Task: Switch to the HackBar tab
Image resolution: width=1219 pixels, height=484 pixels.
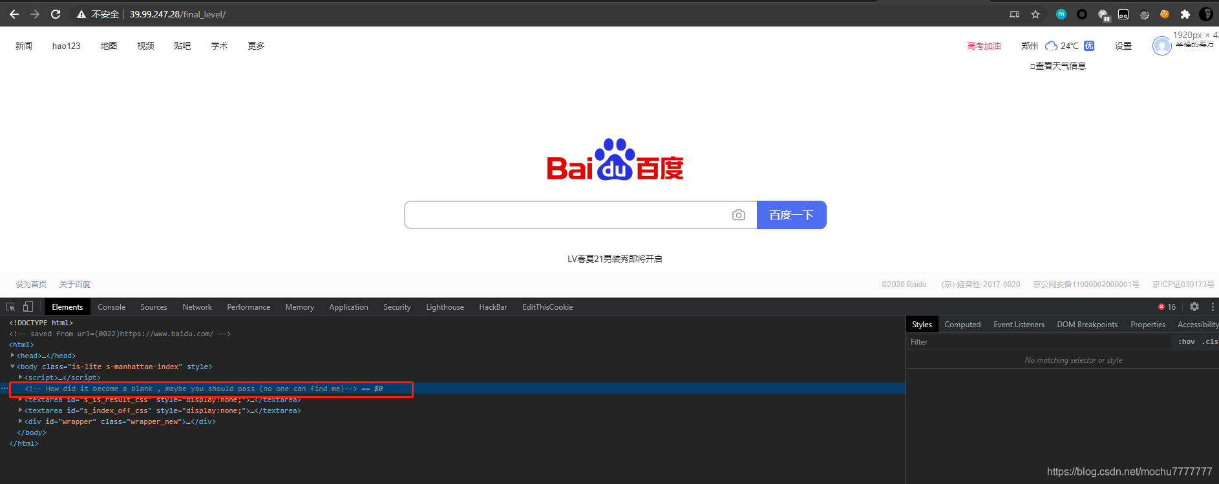Action: (493, 307)
